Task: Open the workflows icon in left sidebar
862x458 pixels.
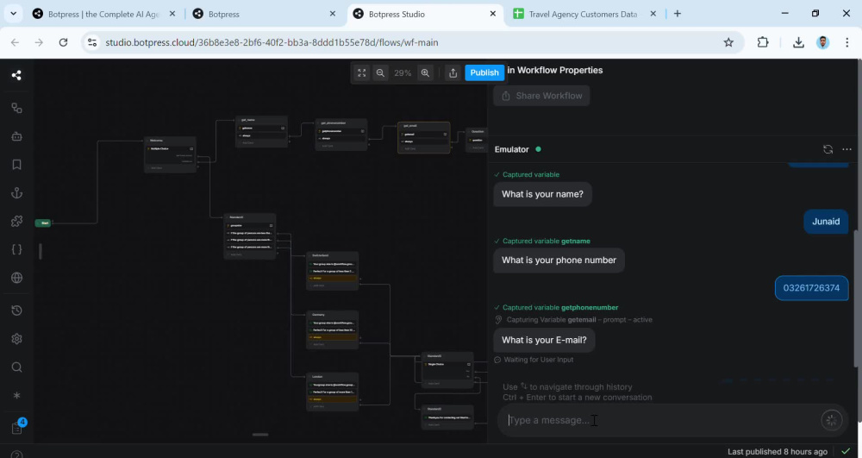Action: 16,75
